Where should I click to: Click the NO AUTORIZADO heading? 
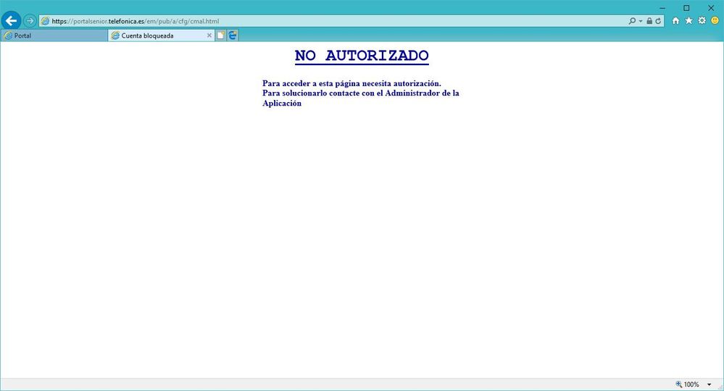(x=362, y=56)
